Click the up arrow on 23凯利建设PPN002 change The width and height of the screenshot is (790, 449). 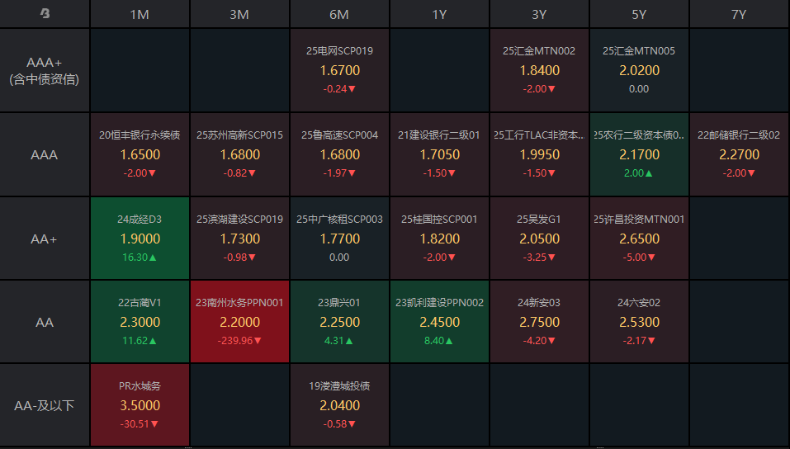[x=450, y=341]
